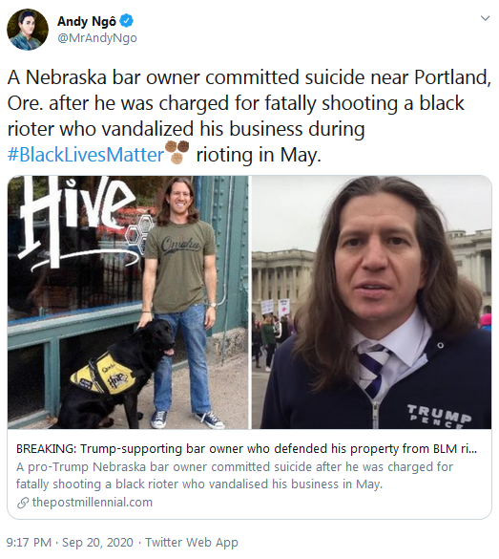Select the tweet body text
This screenshot has width=499, height=559.
click(x=249, y=117)
